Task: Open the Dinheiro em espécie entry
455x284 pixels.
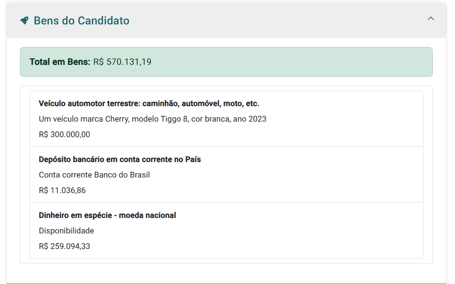Action: coord(107,215)
